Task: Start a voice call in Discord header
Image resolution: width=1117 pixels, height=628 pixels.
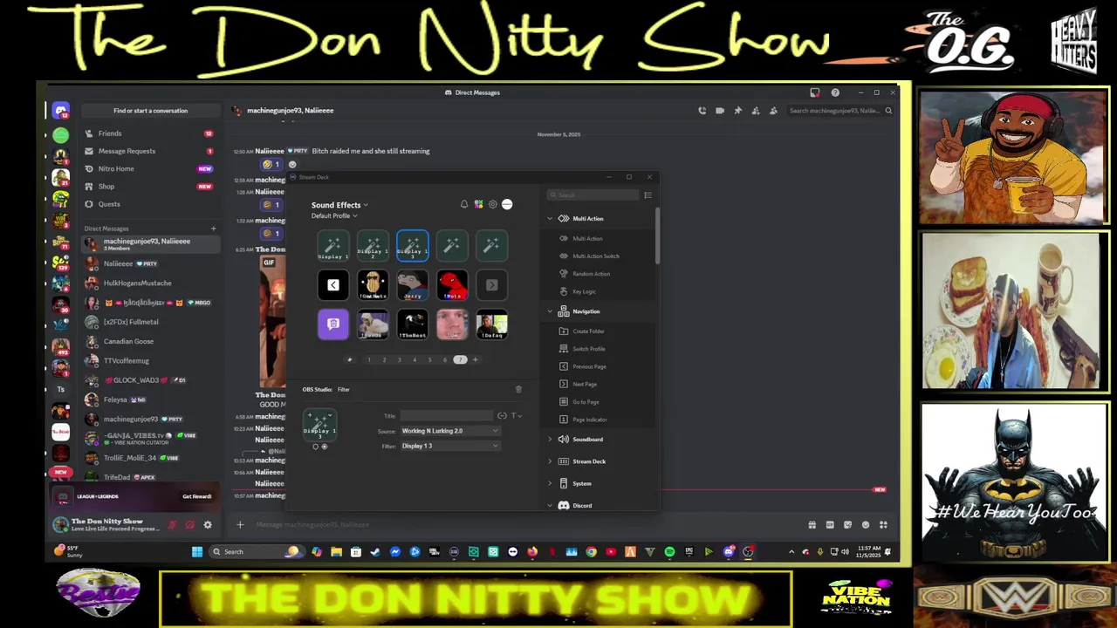Action: [x=702, y=111]
